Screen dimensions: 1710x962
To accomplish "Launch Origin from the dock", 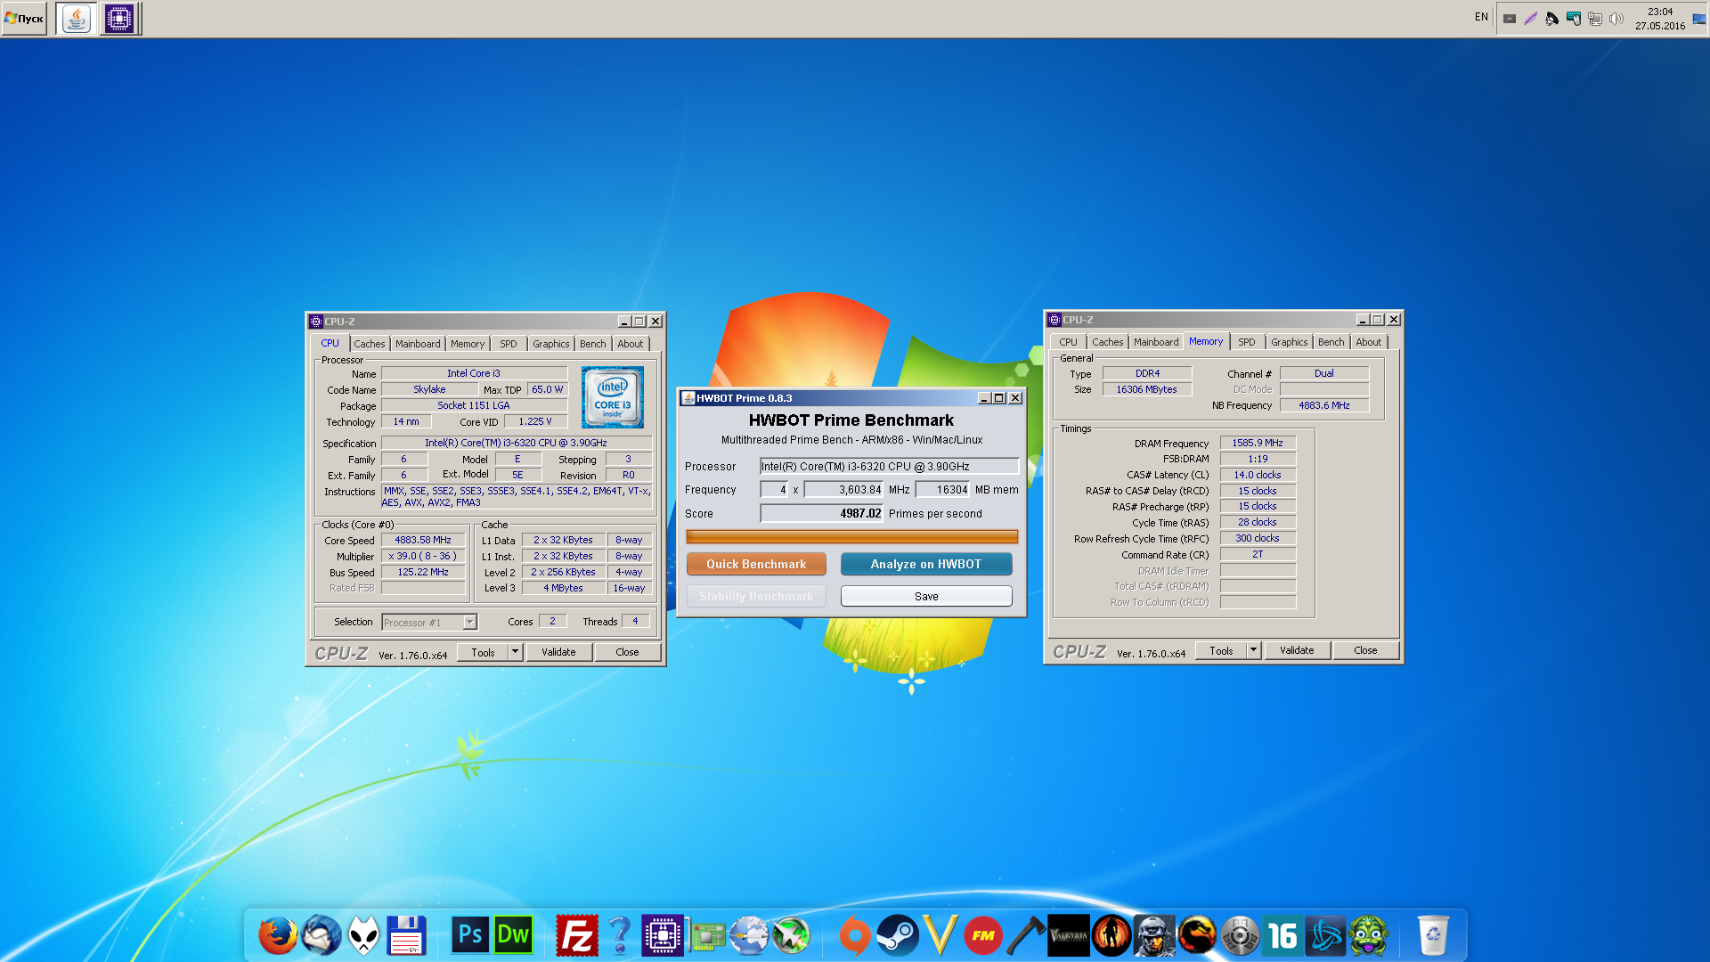I will (855, 936).
